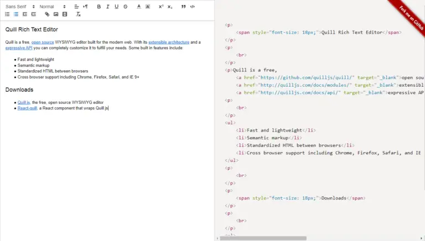Screen dimensions: 425x241
Task: Toggle code block formatting
Action: click(x=193, y=7)
